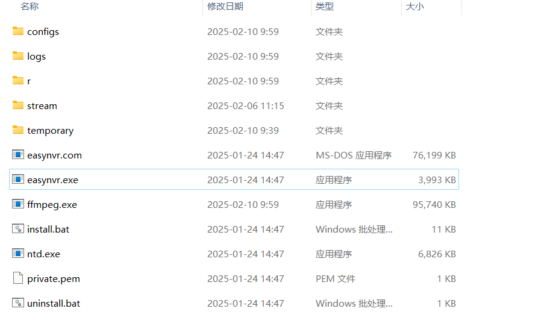
Task: Select the logs folder icon
Action: point(18,56)
